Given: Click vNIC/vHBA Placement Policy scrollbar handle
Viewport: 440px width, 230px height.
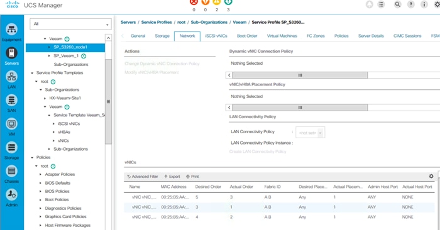Looking at the screenshot, I should [300, 107].
